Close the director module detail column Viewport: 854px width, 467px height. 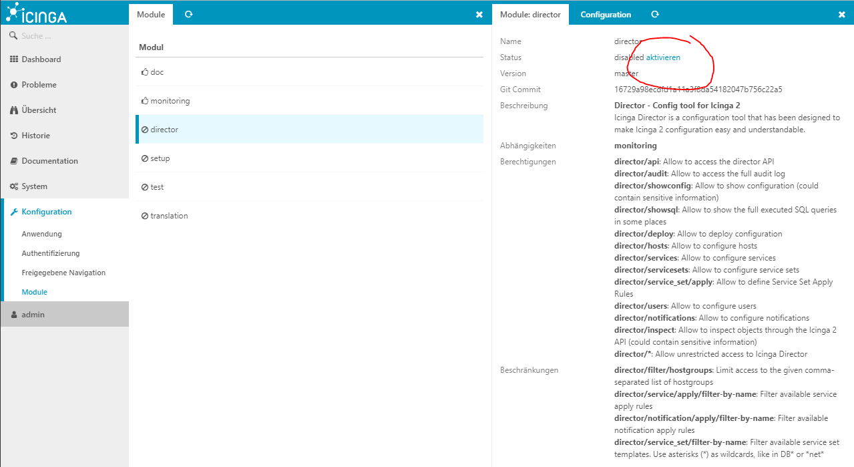coord(841,15)
